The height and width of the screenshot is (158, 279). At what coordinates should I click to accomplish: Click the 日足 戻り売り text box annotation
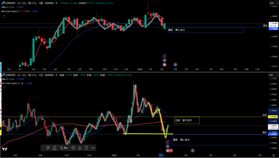click(187, 120)
